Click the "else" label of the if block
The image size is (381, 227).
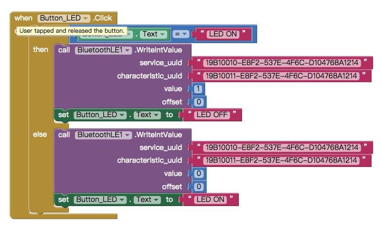click(x=40, y=134)
